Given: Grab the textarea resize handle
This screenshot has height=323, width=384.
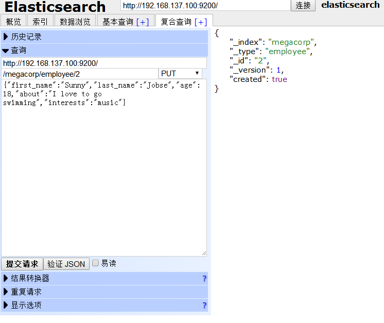Looking at the screenshot, I should point(204,253).
